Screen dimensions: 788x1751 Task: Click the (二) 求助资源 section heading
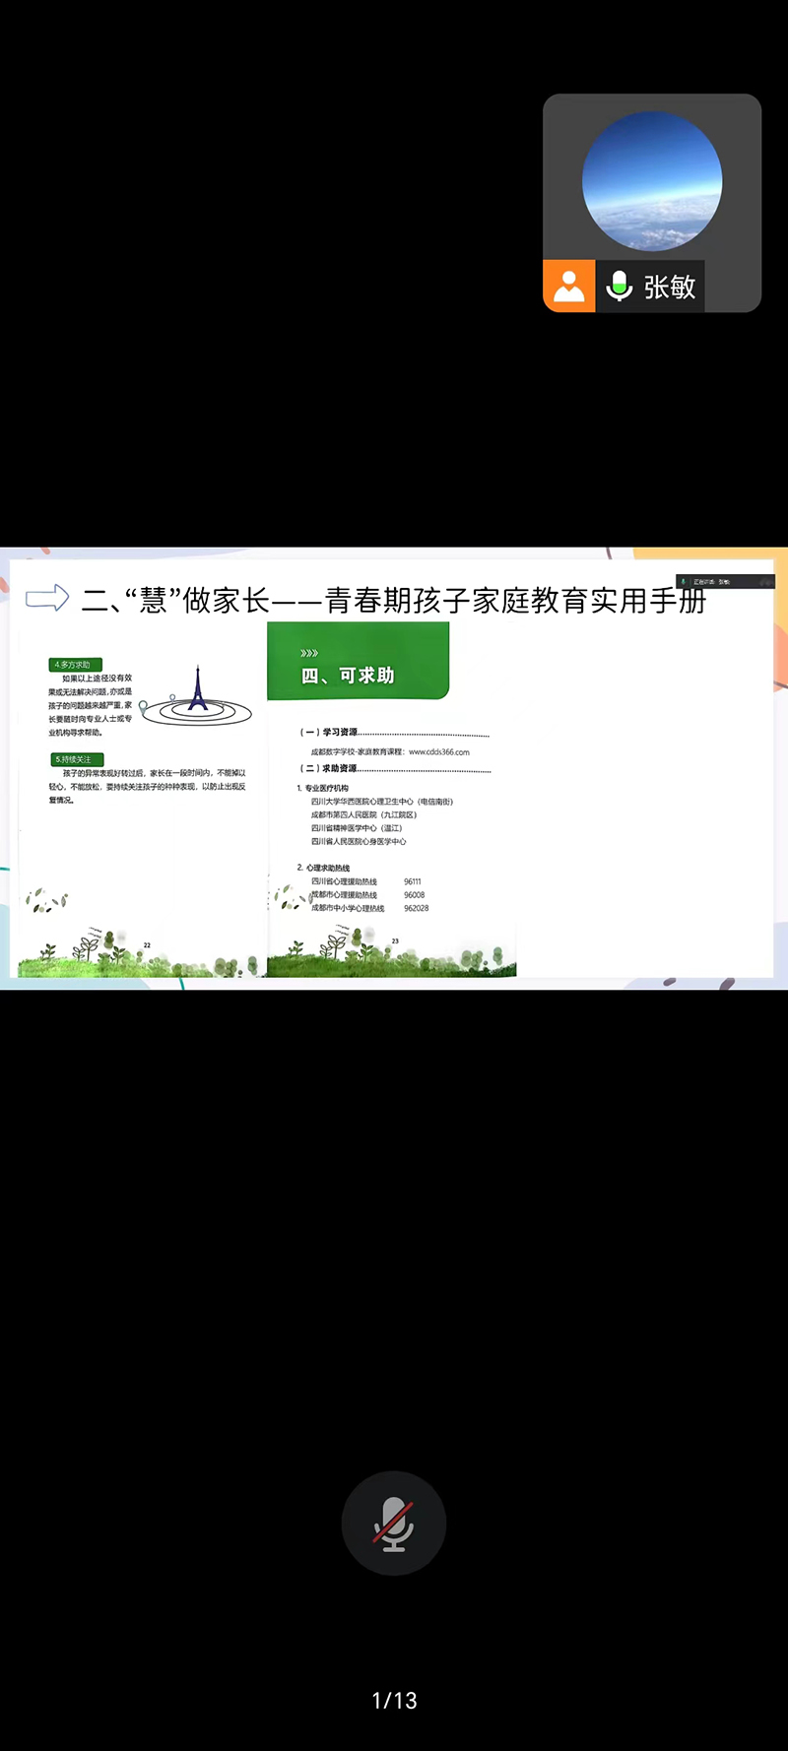329,768
